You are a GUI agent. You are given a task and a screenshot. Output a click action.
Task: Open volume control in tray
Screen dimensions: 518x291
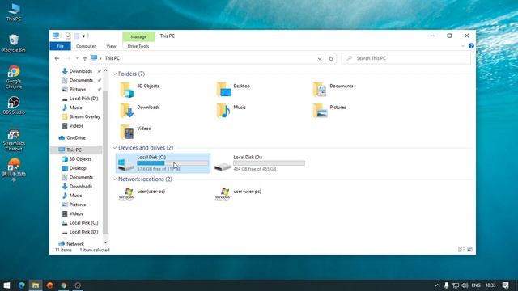[x=465, y=285]
